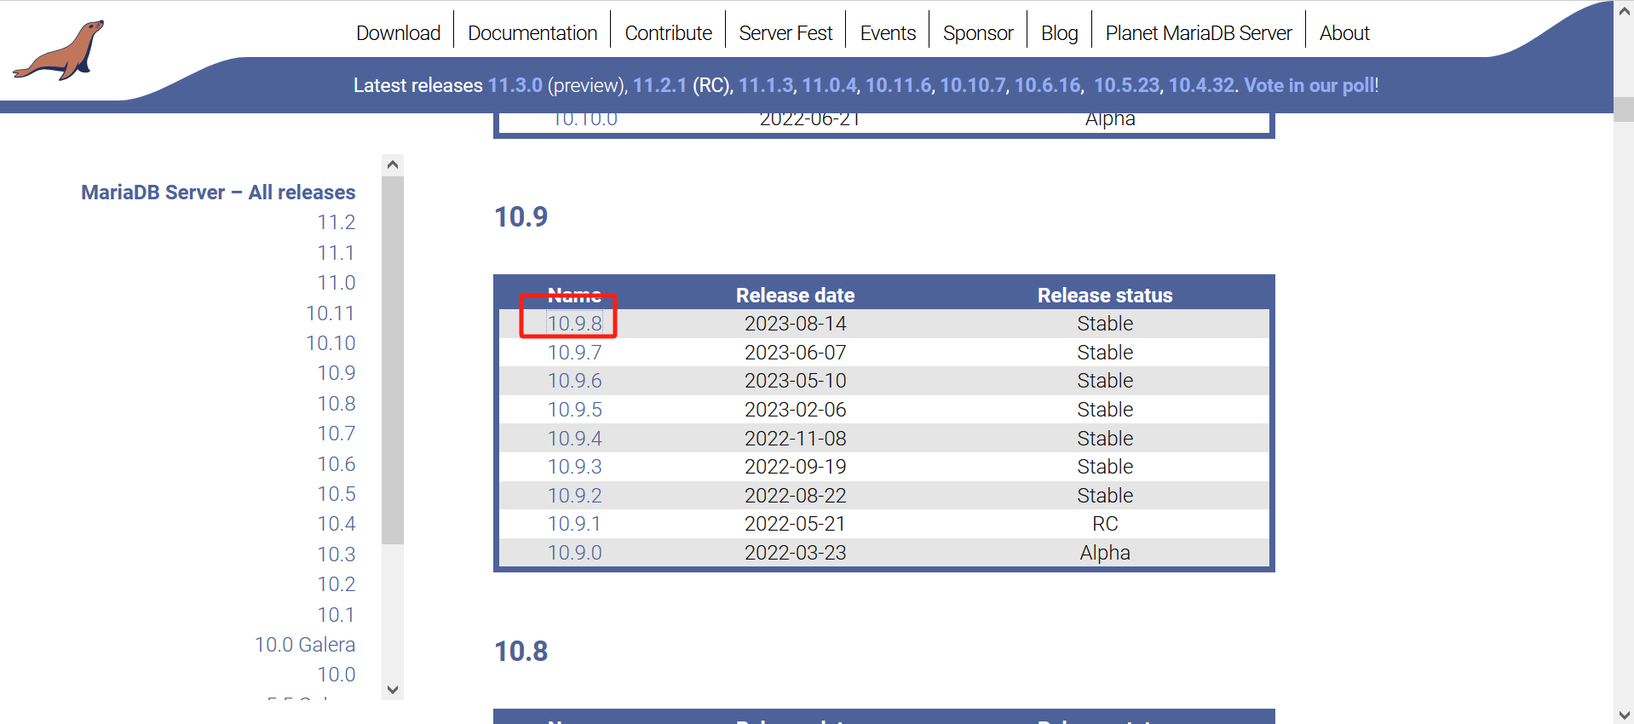1634x724 pixels.
Task: Jump to 10.11 in the sidebar list
Action: click(331, 313)
